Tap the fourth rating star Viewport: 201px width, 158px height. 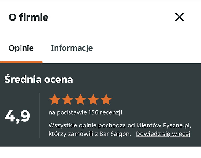[93, 99]
